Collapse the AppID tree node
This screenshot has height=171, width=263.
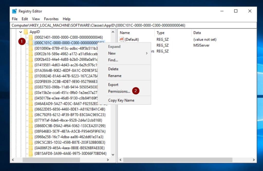click(x=21, y=32)
